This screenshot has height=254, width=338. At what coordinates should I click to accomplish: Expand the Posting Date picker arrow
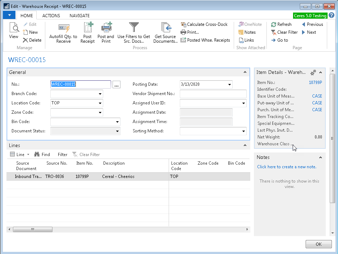click(x=229, y=85)
